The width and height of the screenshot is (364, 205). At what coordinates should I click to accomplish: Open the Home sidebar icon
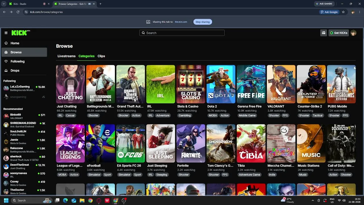tap(6, 43)
